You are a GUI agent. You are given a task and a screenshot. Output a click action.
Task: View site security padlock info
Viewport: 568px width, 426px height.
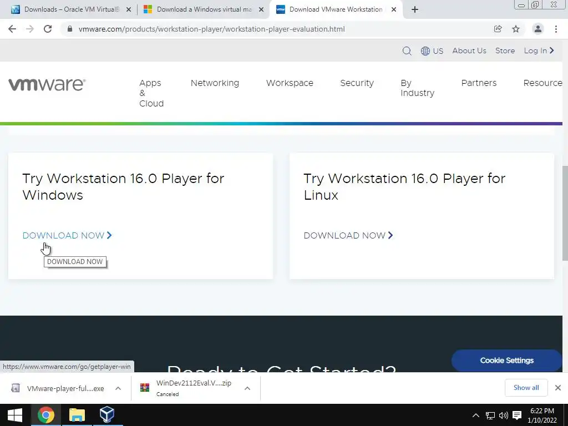(x=70, y=29)
